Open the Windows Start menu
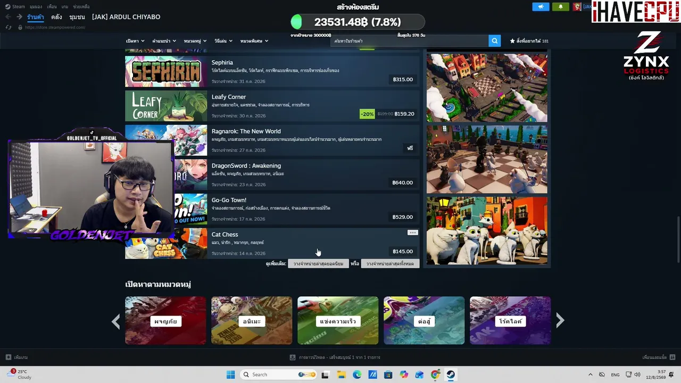Image resolution: width=681 pixels, height=383 pixels. pyautogui.click(x=230, y=374)
